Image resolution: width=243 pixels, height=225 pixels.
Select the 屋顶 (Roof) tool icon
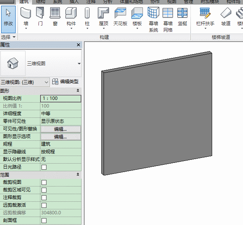click(x=104, y=13)
